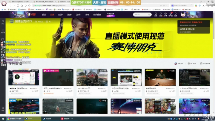
Task: Open the red car video thumbnail with 03:30 duration
Action: pos(24,106)
